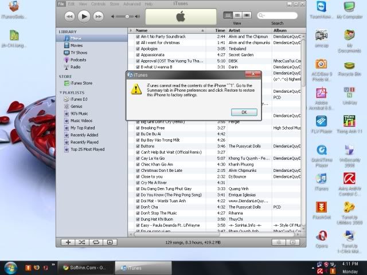Sort songs by the Name column header
This screenshot has width=367, height=275.
pyautogui.click(x=170, y=30)
